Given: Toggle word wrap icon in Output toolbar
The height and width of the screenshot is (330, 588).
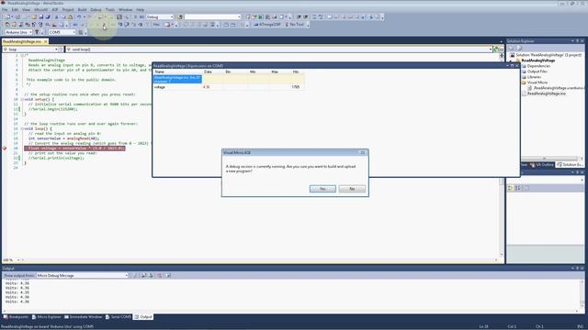Looking at the screenshot, I should pyautogui.click(x=168, y=275).
